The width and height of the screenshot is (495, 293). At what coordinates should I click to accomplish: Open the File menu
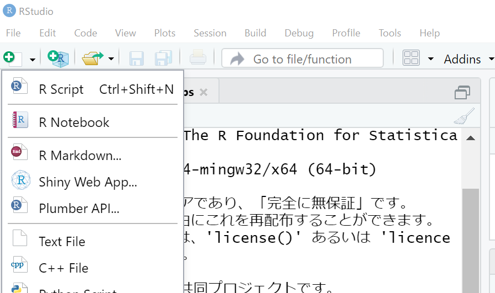pos(13,33)
